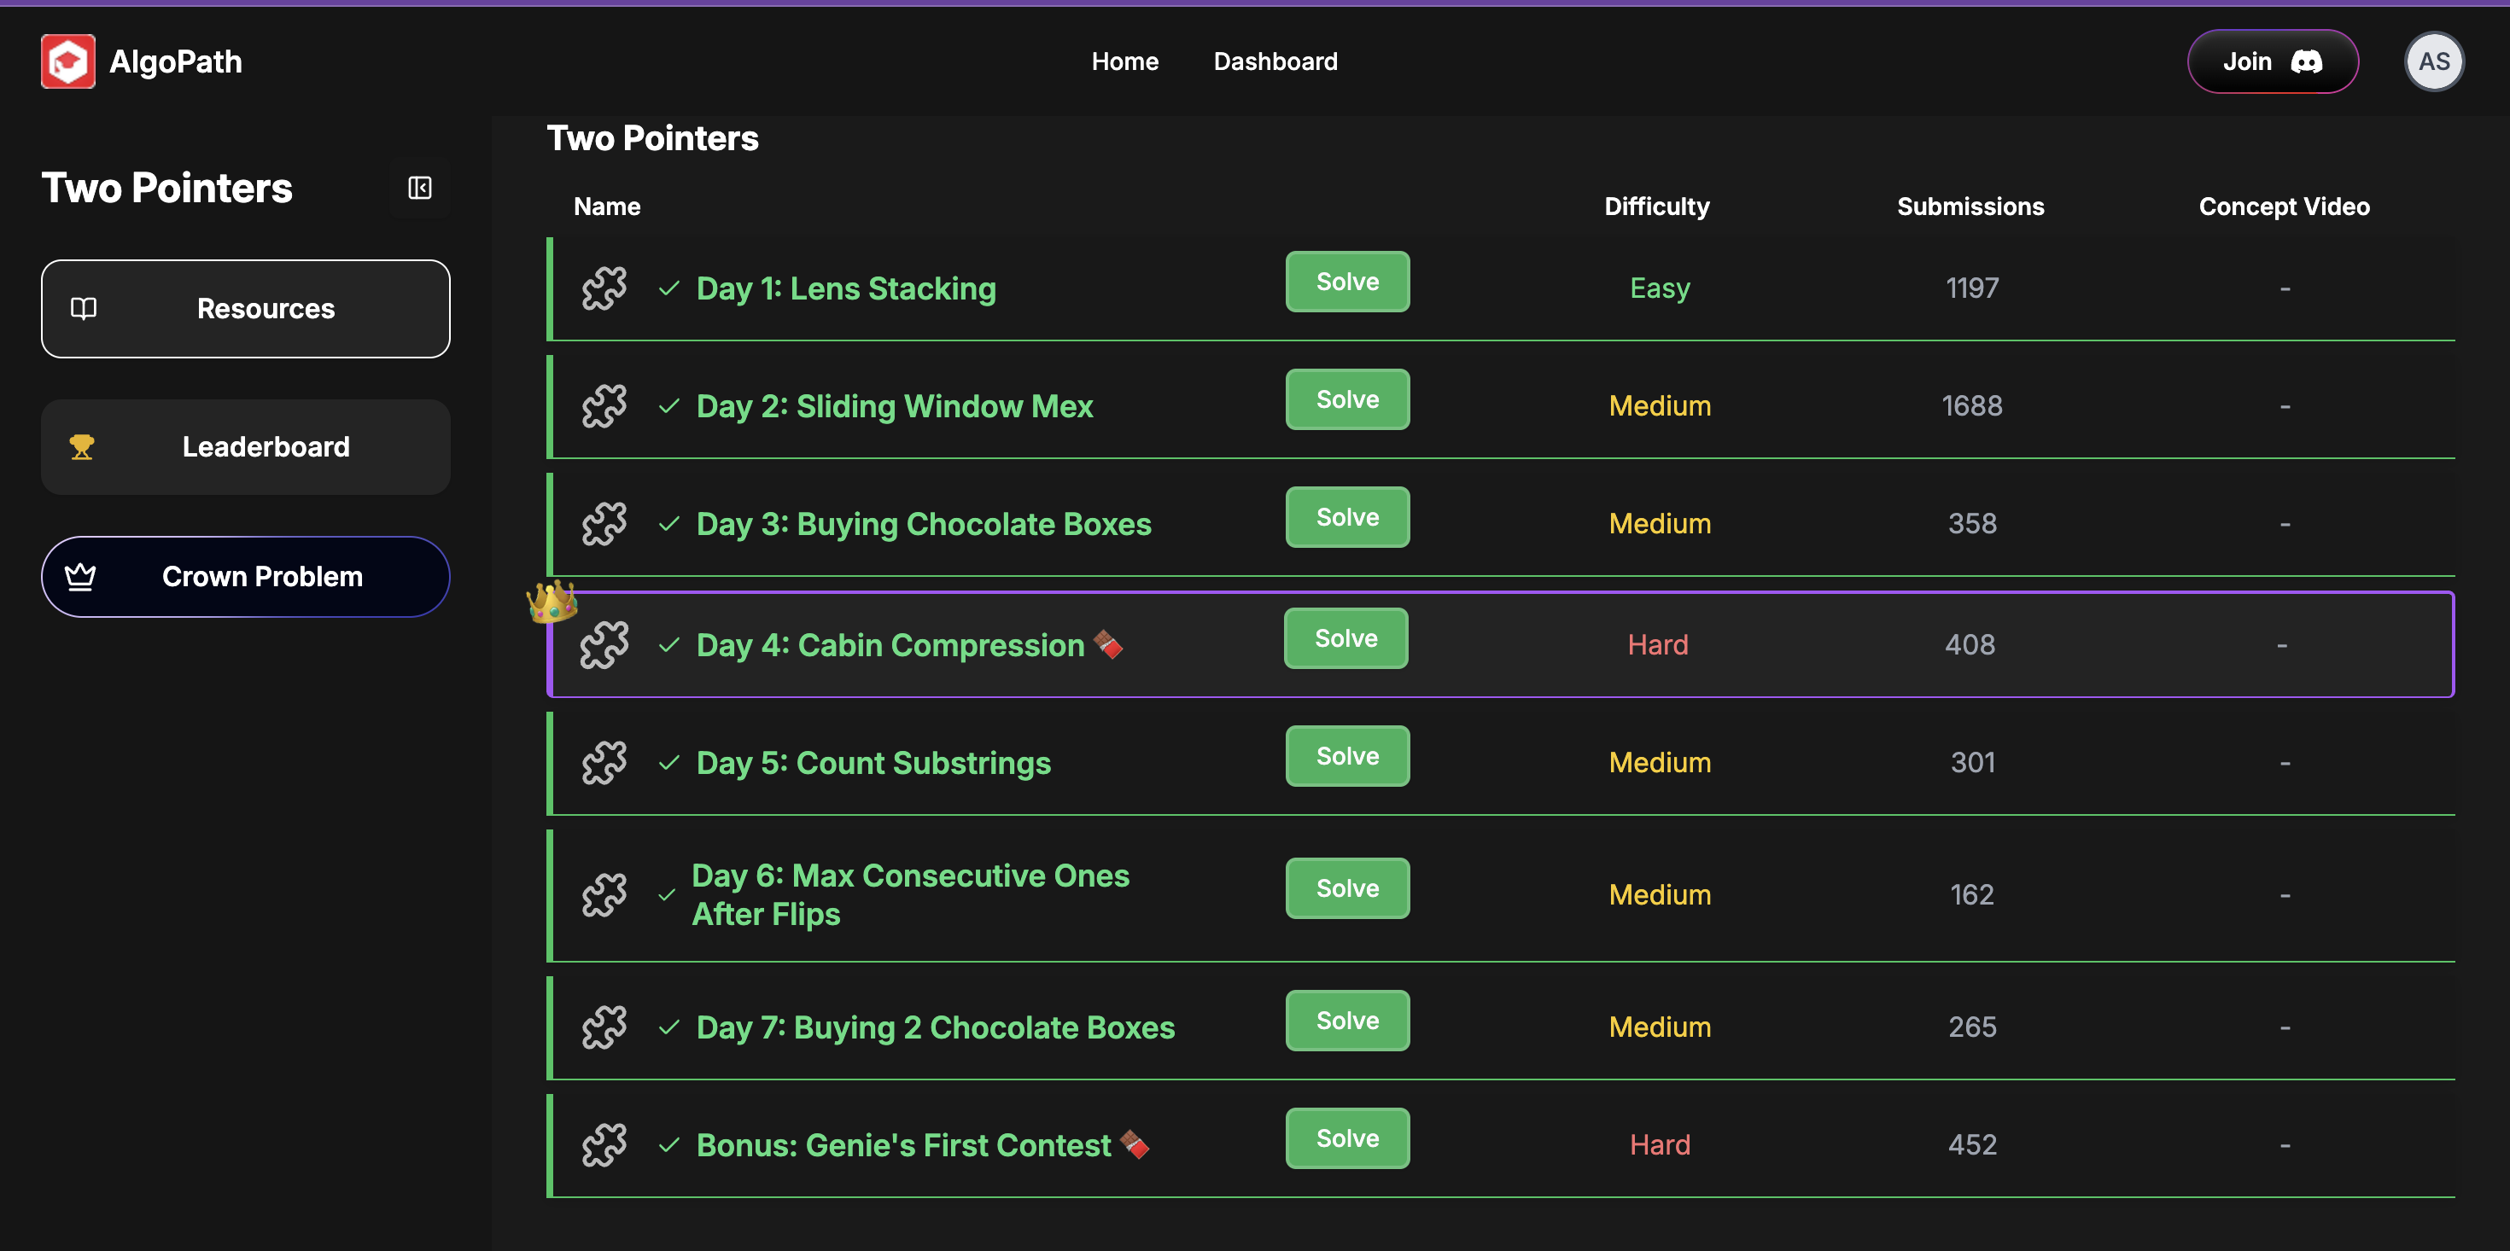Toggle the checkmark for Day 3
Image resolution: width=2510 pixels, height=1251 pixels.
point(668,524)
